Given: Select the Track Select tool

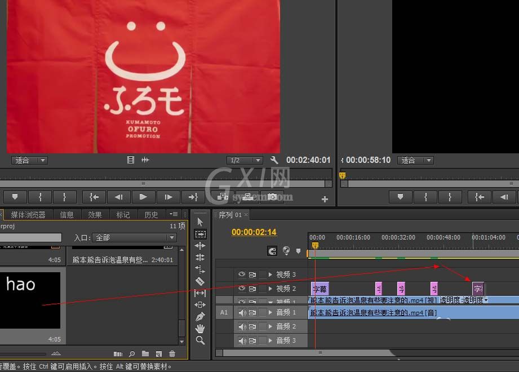Looking at the screenshot, I should (200, 234).
